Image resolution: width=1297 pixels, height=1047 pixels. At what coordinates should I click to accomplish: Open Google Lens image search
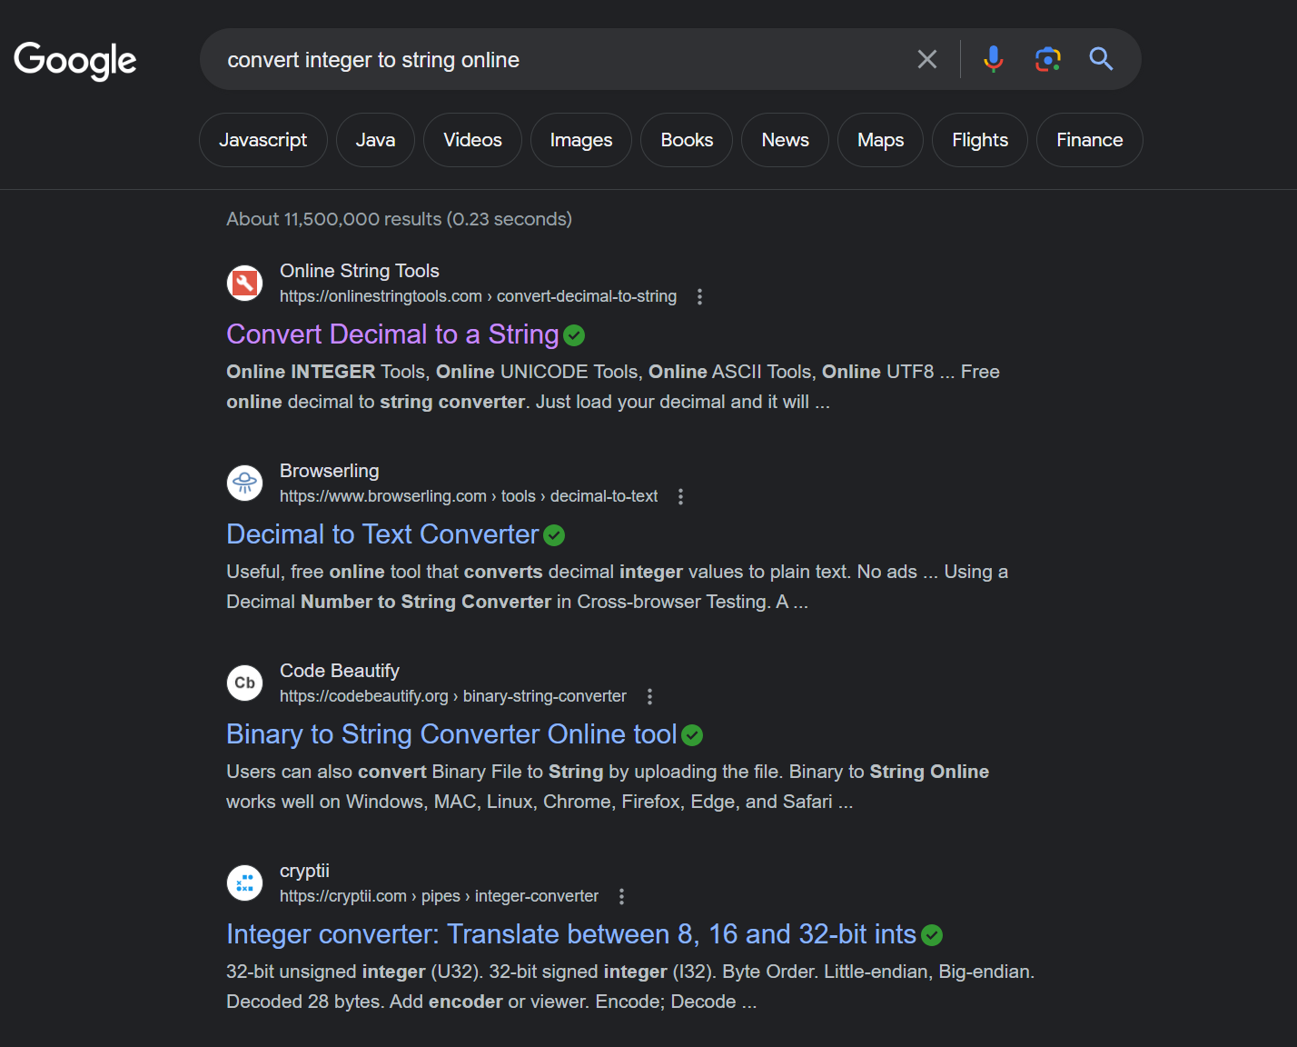click(1048, 60)
